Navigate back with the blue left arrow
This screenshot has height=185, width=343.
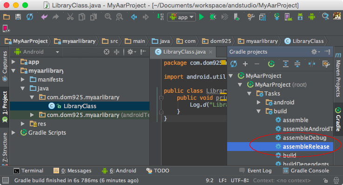[134, 17]
